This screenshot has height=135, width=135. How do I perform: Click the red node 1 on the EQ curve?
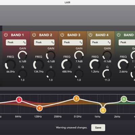pyautogui.click(x=19, y=100)
